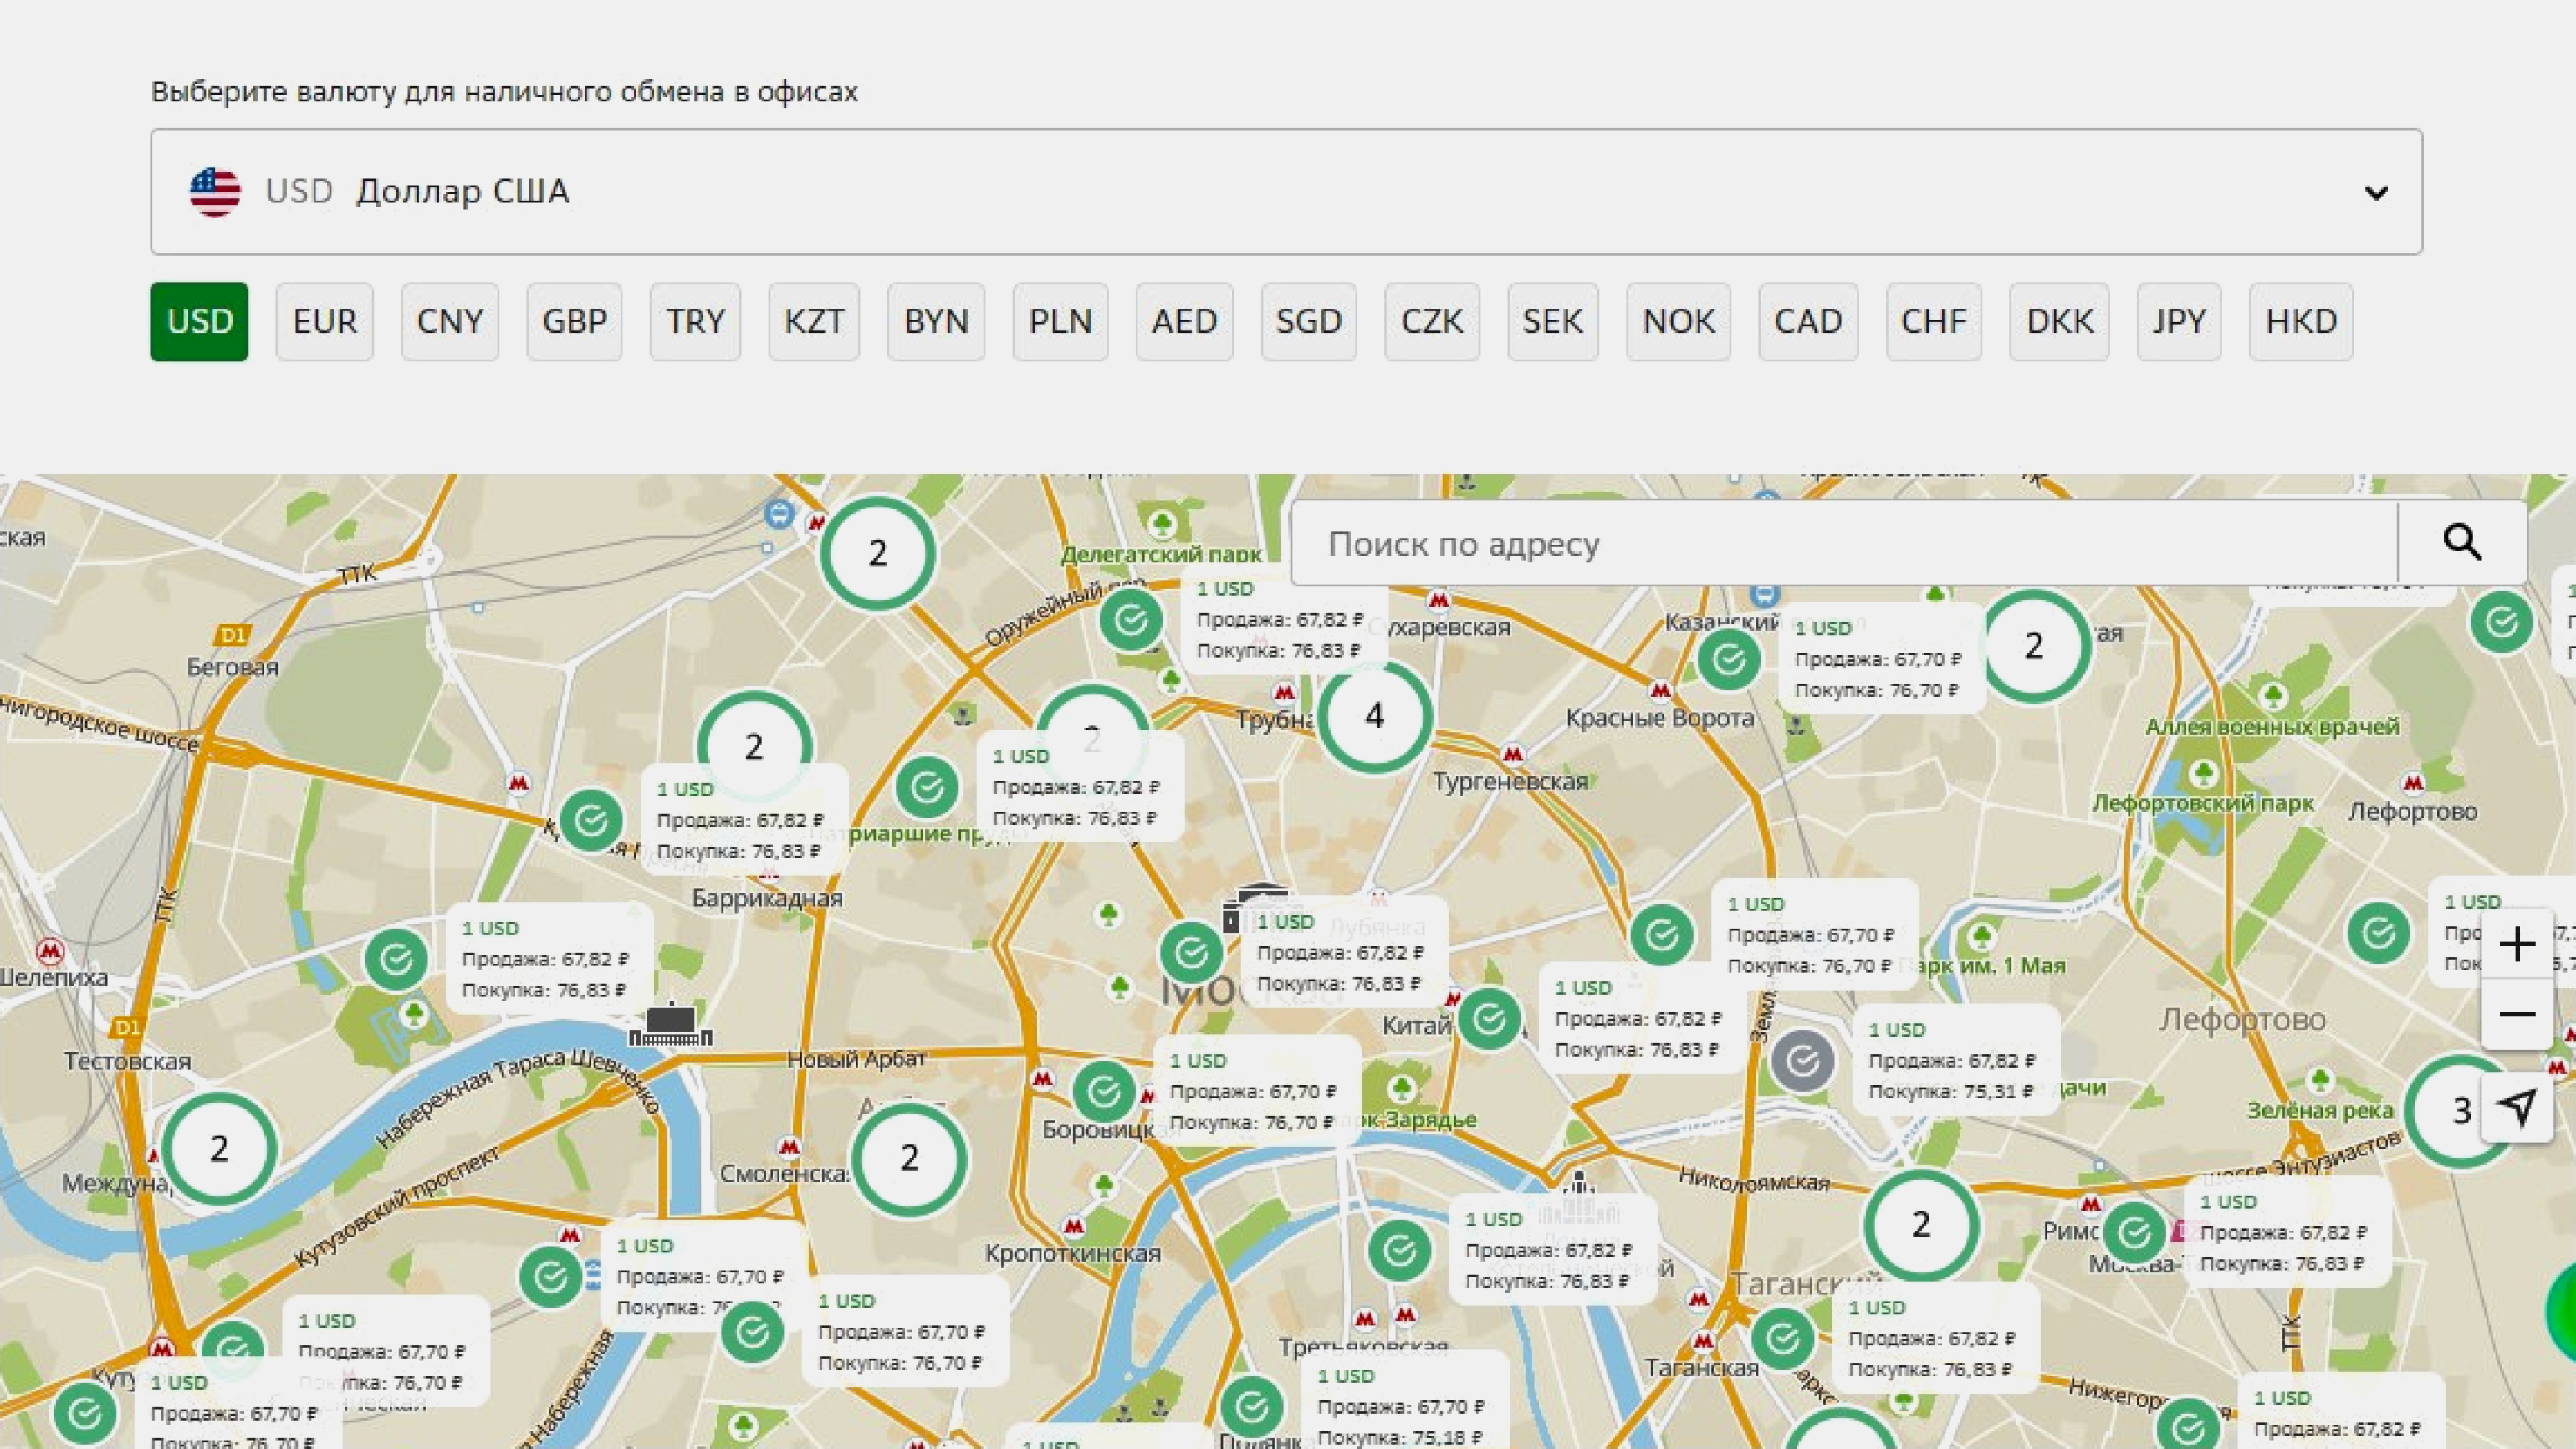Screen dimensions: 2576x1449
Task: Switch to the CHF currency option
Action: [1933, 322]
